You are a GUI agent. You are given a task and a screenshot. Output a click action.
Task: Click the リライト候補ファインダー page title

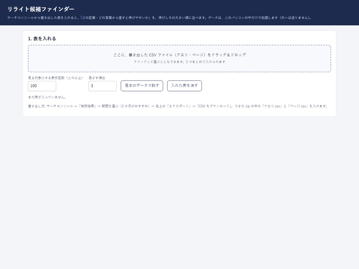coord(41,9)
